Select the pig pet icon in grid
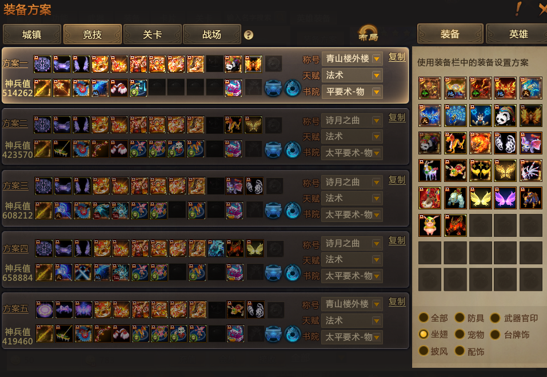This screenshot has width=547, height=377. 430,225
